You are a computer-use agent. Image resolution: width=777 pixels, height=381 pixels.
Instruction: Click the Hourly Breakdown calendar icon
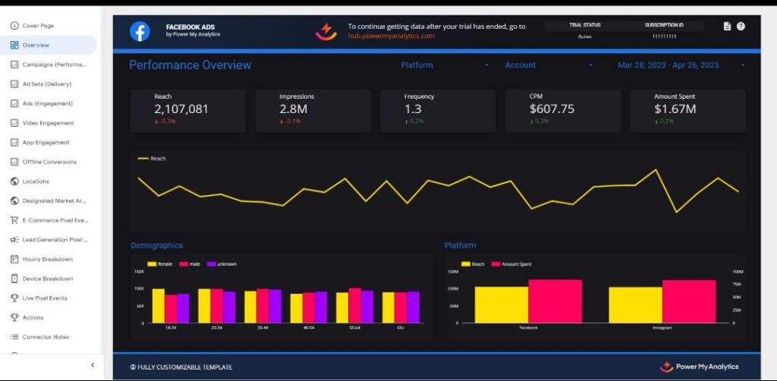point(14,259)
